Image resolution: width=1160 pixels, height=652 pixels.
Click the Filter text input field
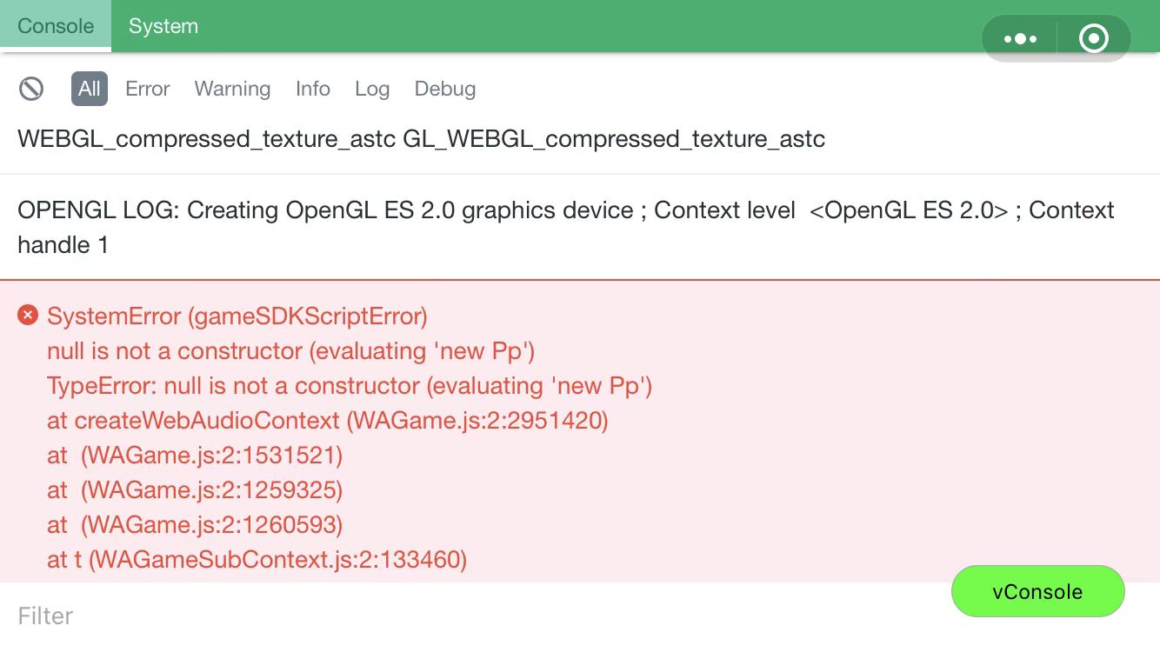point(435,616)
